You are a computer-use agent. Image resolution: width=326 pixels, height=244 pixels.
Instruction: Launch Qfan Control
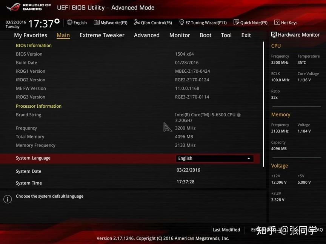point(153,23)
